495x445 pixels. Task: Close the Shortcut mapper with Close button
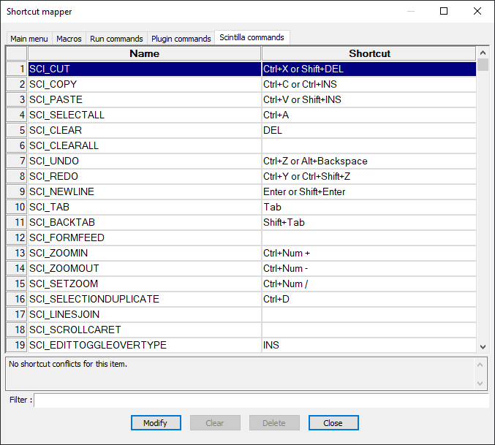click(x=333, y=422)
